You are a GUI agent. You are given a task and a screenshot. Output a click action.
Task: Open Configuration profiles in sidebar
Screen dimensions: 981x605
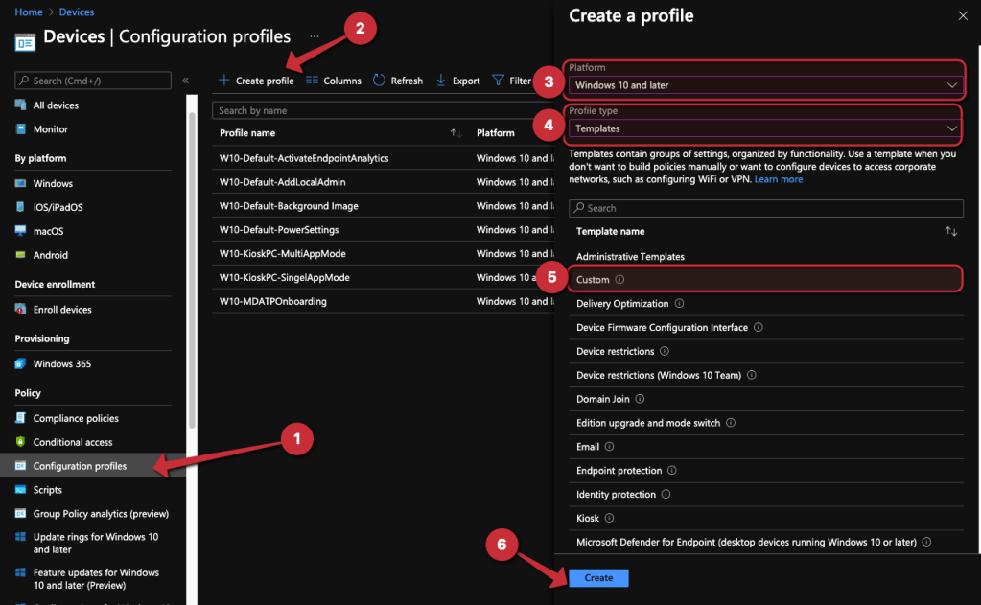tap(80, 466)
